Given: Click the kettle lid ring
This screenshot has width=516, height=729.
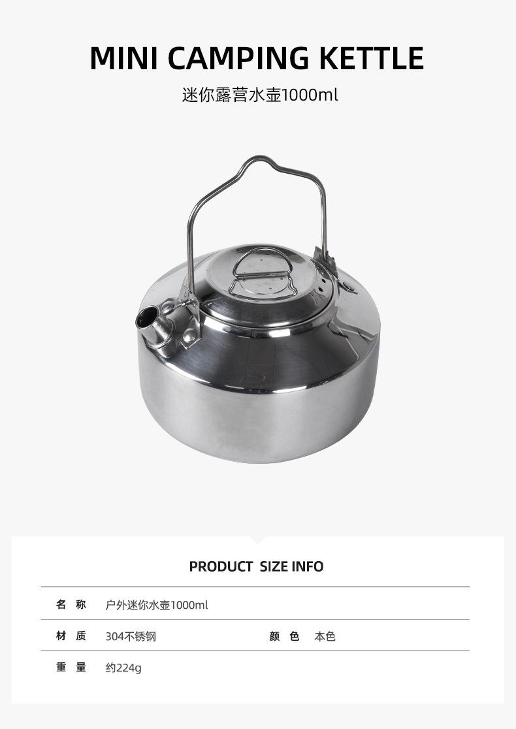Looking at the screenshot, I should pyautogui.click(x=263, y=273).
